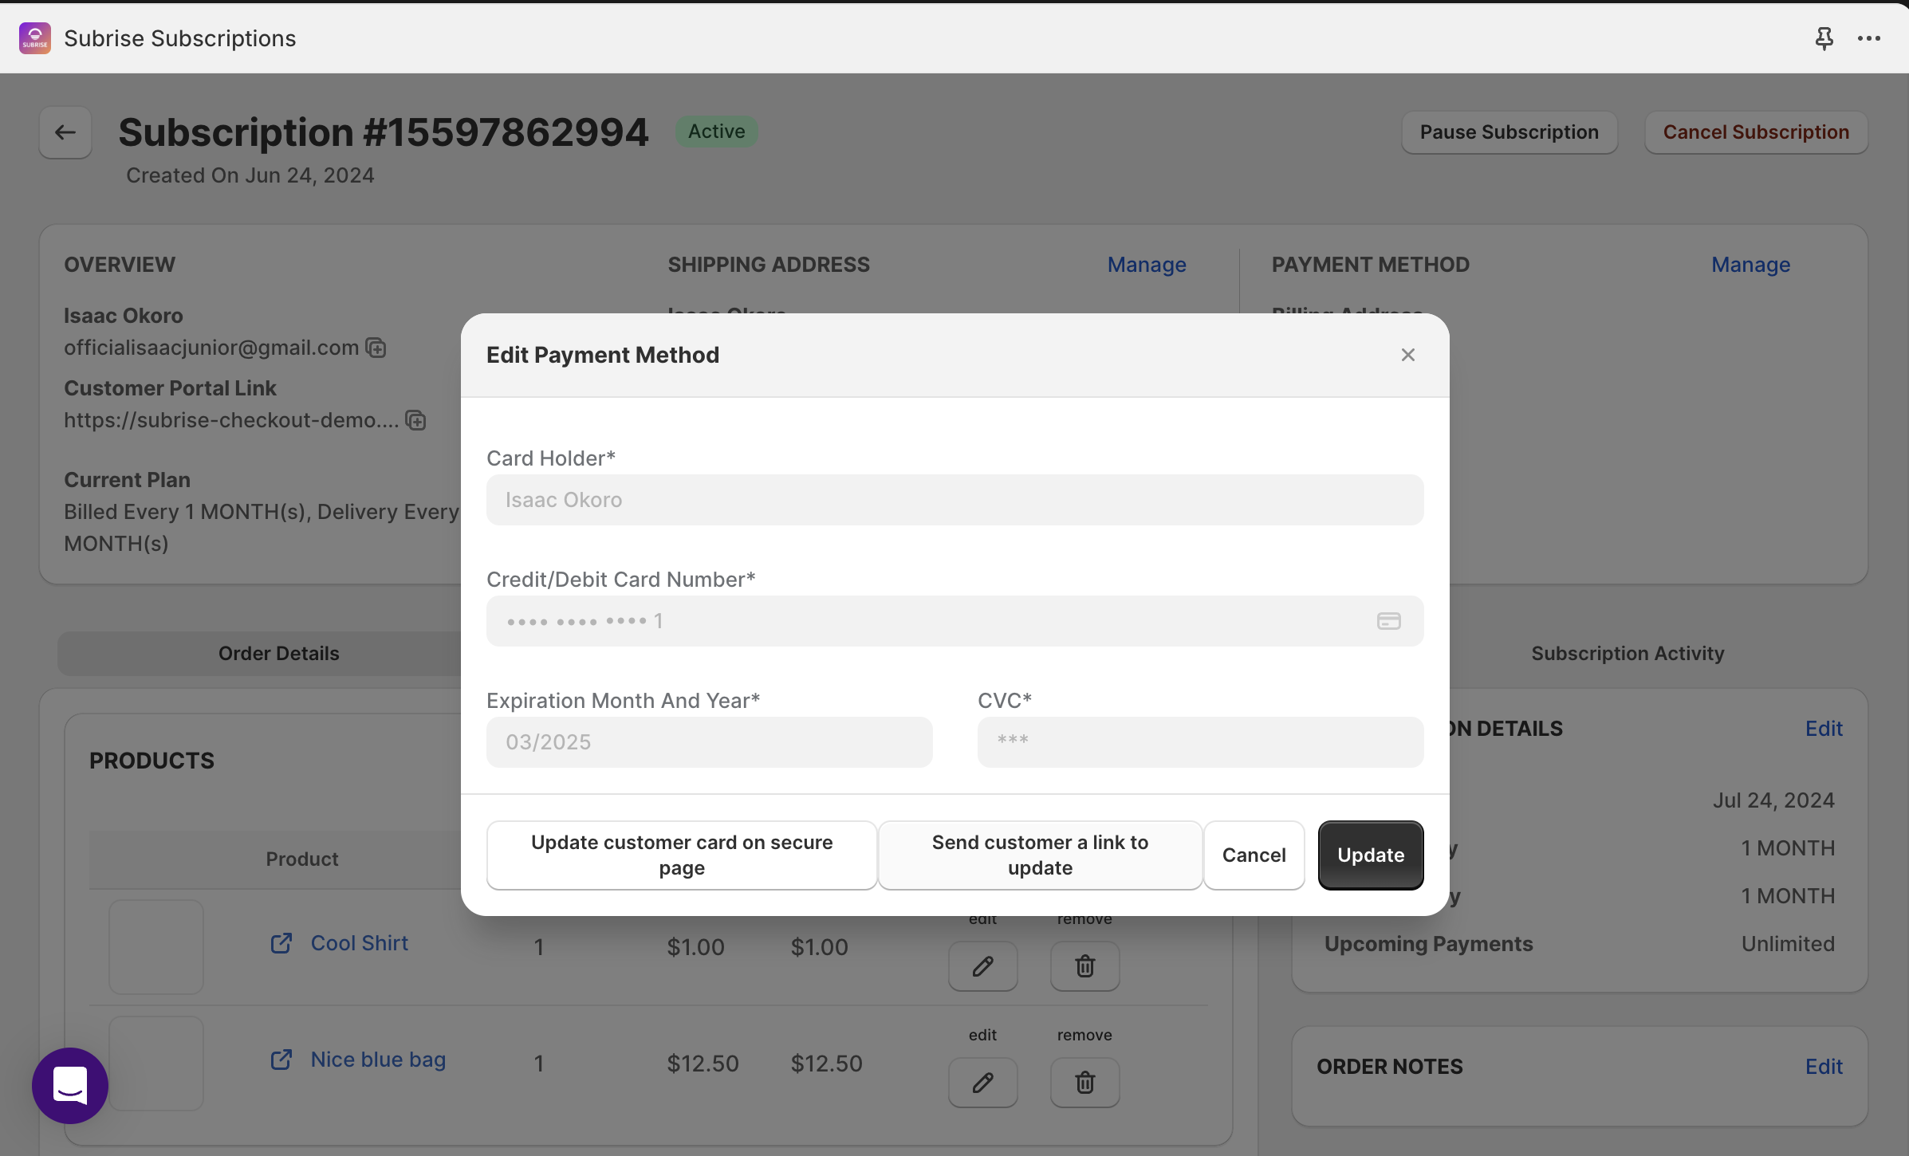Switch to the Order Details tab
Screen dimensions: 1909x1156
(x=278, y=654)
